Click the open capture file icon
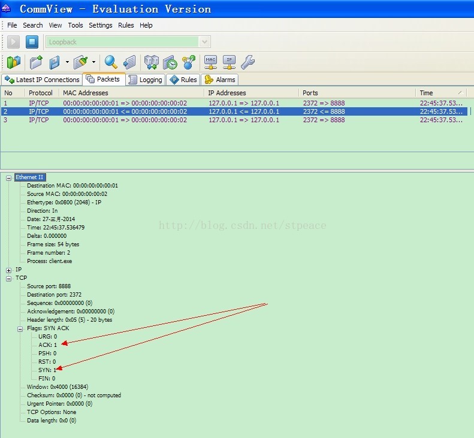 pyautogui.click(x=36, y=62)
